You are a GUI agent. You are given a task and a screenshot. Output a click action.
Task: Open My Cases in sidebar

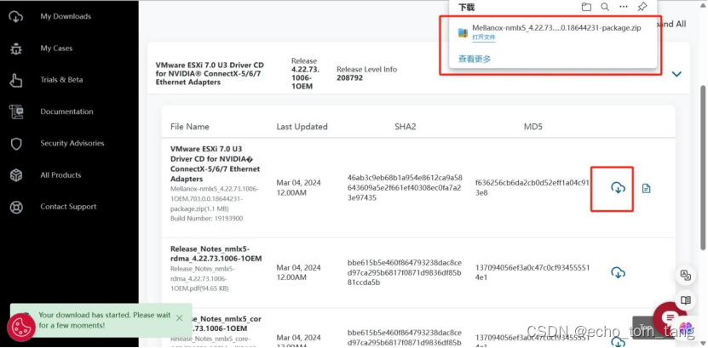pyautogui.click(x=56, y=48)
